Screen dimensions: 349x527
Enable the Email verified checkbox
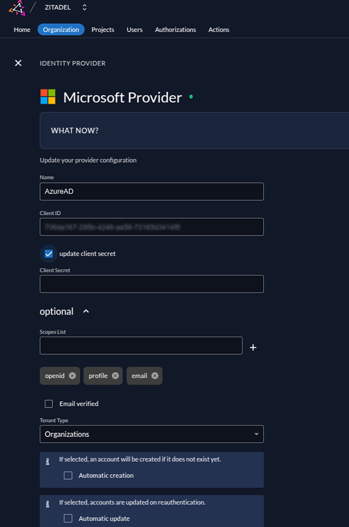(49, 404)
